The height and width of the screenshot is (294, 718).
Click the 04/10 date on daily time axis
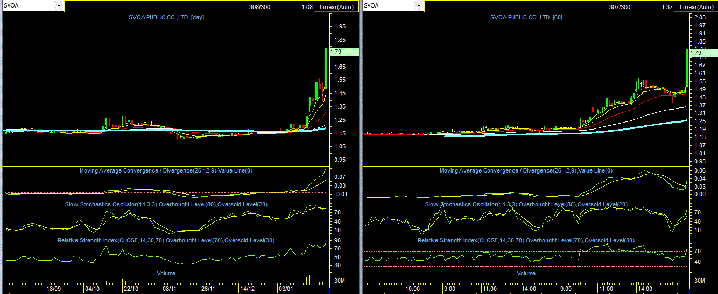[x=93, y=289]
